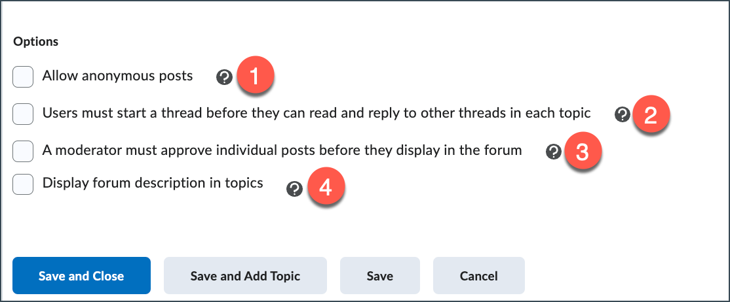Click the "Display forum description in topics" label text
Viewport: 730px width, 302px height.
click(x=153, y=183)
